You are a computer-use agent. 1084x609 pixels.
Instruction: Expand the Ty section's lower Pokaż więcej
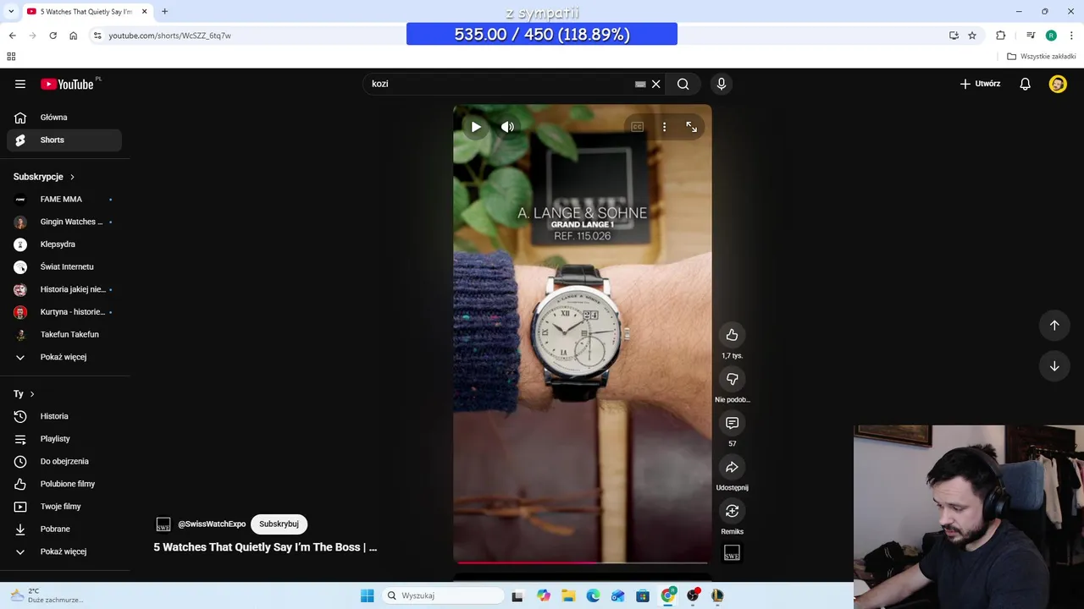click(x=64, y=551)
